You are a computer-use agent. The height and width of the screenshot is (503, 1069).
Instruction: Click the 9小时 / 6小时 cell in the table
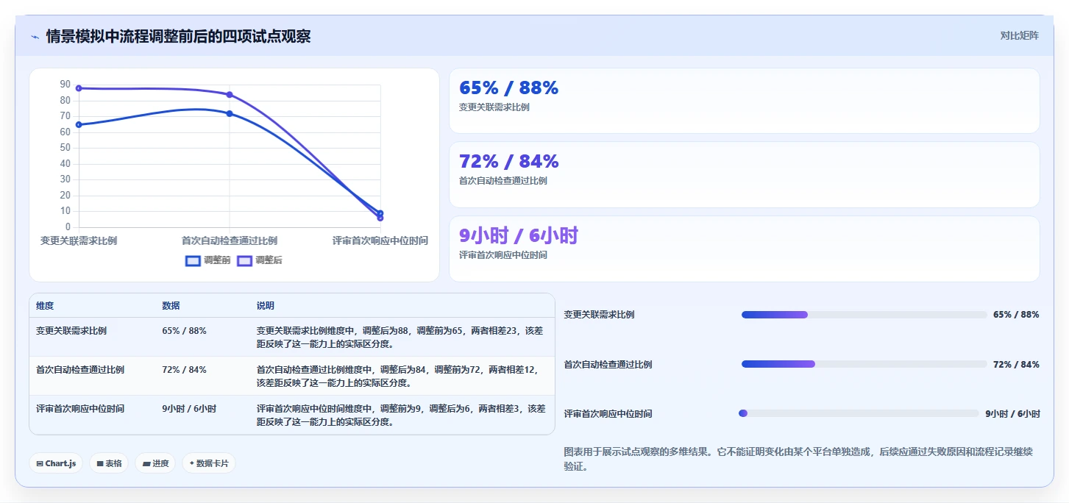pyautogui.click(x=189, y=409)
